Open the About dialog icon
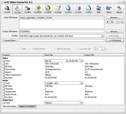 [119, 9]
